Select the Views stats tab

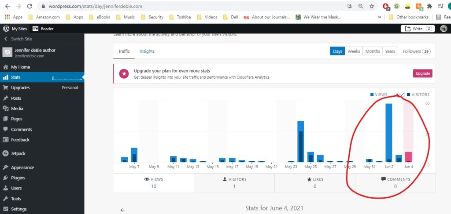pyautogui.click(x=153, y=182)
